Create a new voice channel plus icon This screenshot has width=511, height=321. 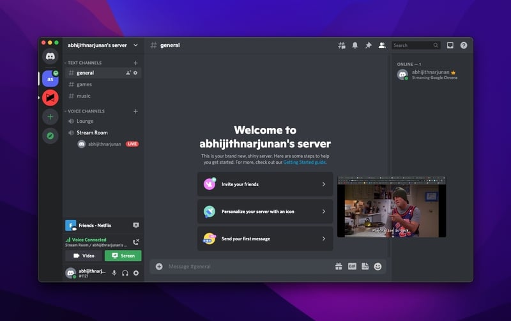(135, 111)
